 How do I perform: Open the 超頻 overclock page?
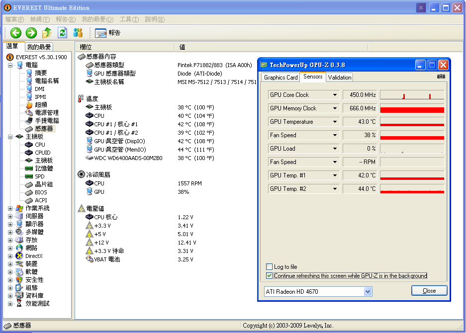[41, 104]
